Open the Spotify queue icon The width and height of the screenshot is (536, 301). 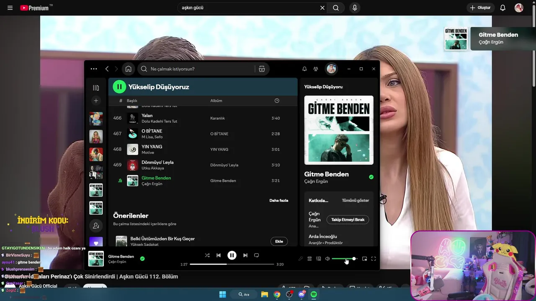pos(309,259)
